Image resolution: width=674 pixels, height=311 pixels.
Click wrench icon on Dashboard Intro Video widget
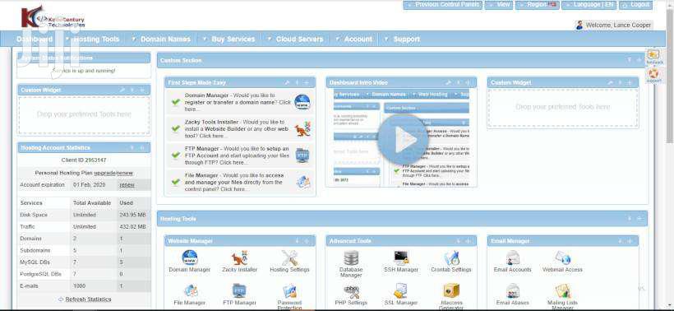[448, 82]
